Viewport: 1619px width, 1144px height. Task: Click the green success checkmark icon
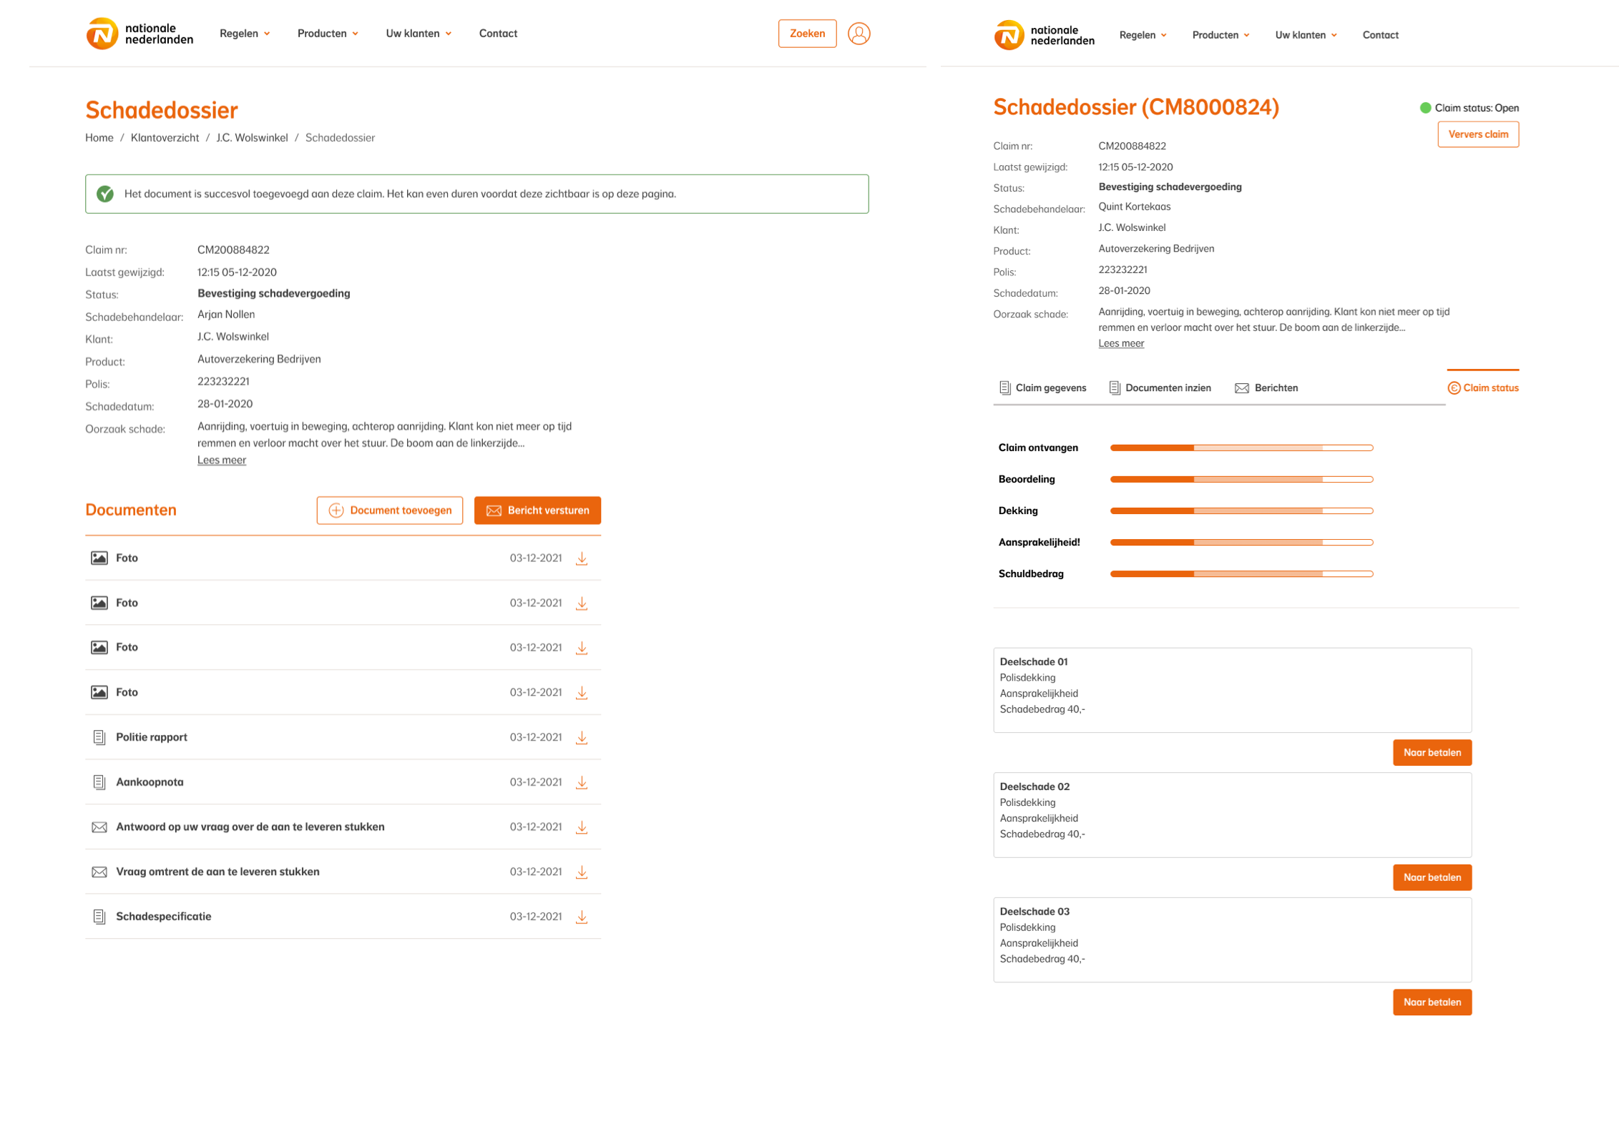coord(105,194)
